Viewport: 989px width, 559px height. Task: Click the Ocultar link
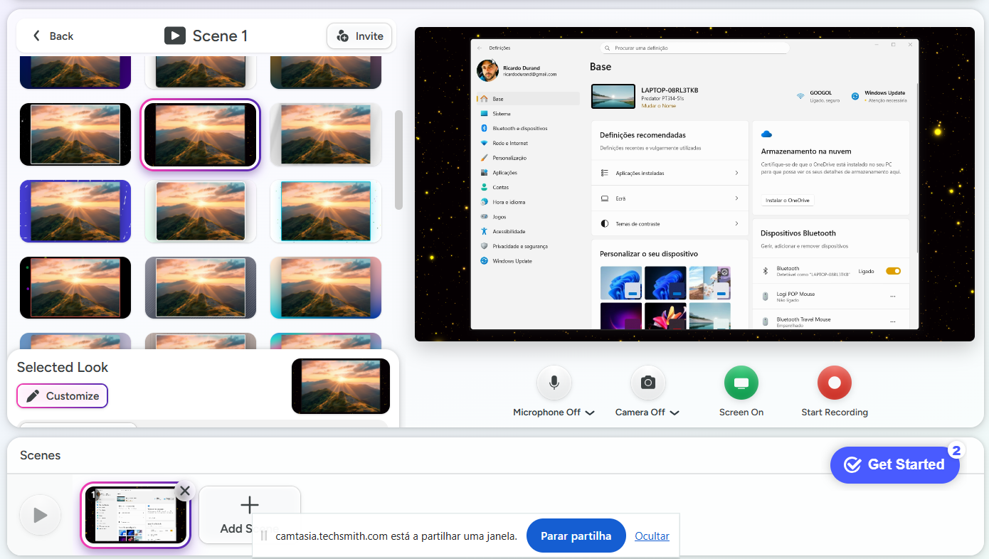tap(652, 536)
